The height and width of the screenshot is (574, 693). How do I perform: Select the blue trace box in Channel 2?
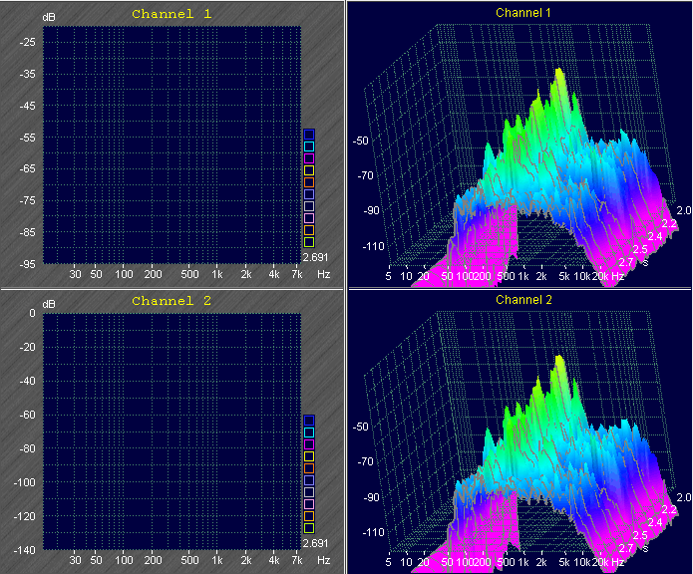(309, 421)
